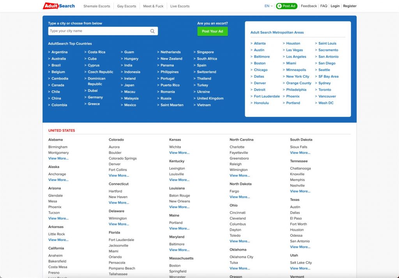Click Baton Rouge under Louisiana
Screen dimensions: 399x278
click(179, 195)
